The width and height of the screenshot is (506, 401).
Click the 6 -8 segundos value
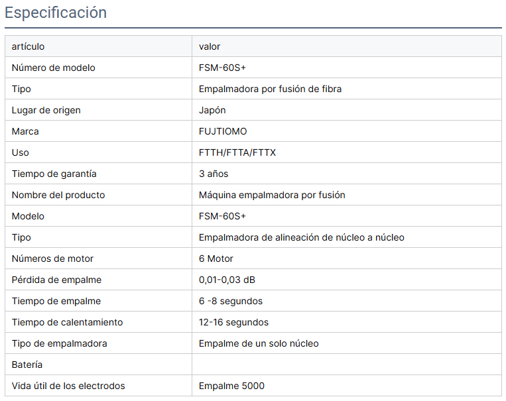(x=231, y=301)
